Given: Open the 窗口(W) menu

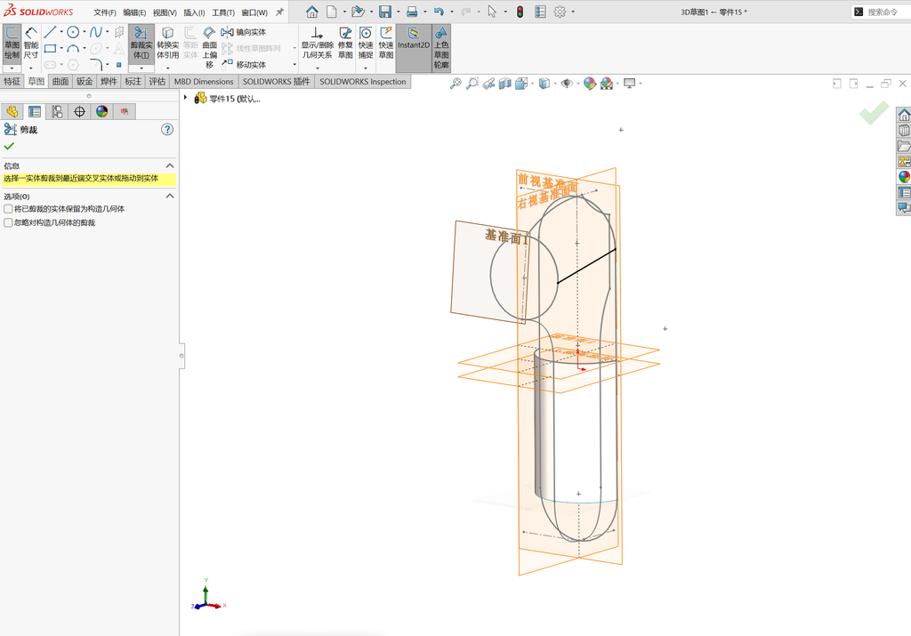Looking at the screenshot, I should (254, 12).
